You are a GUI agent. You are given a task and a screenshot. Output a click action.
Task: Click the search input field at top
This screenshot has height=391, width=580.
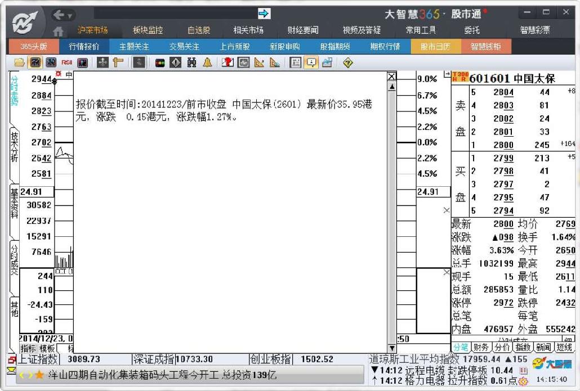pos(176,14)
